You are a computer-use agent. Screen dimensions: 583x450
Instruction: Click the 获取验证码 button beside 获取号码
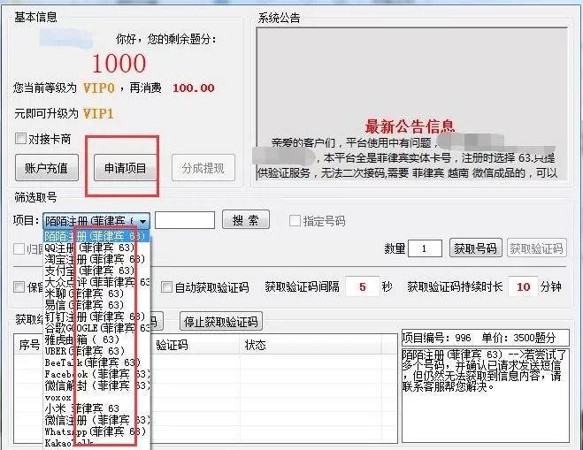click(x=536, y=248)
